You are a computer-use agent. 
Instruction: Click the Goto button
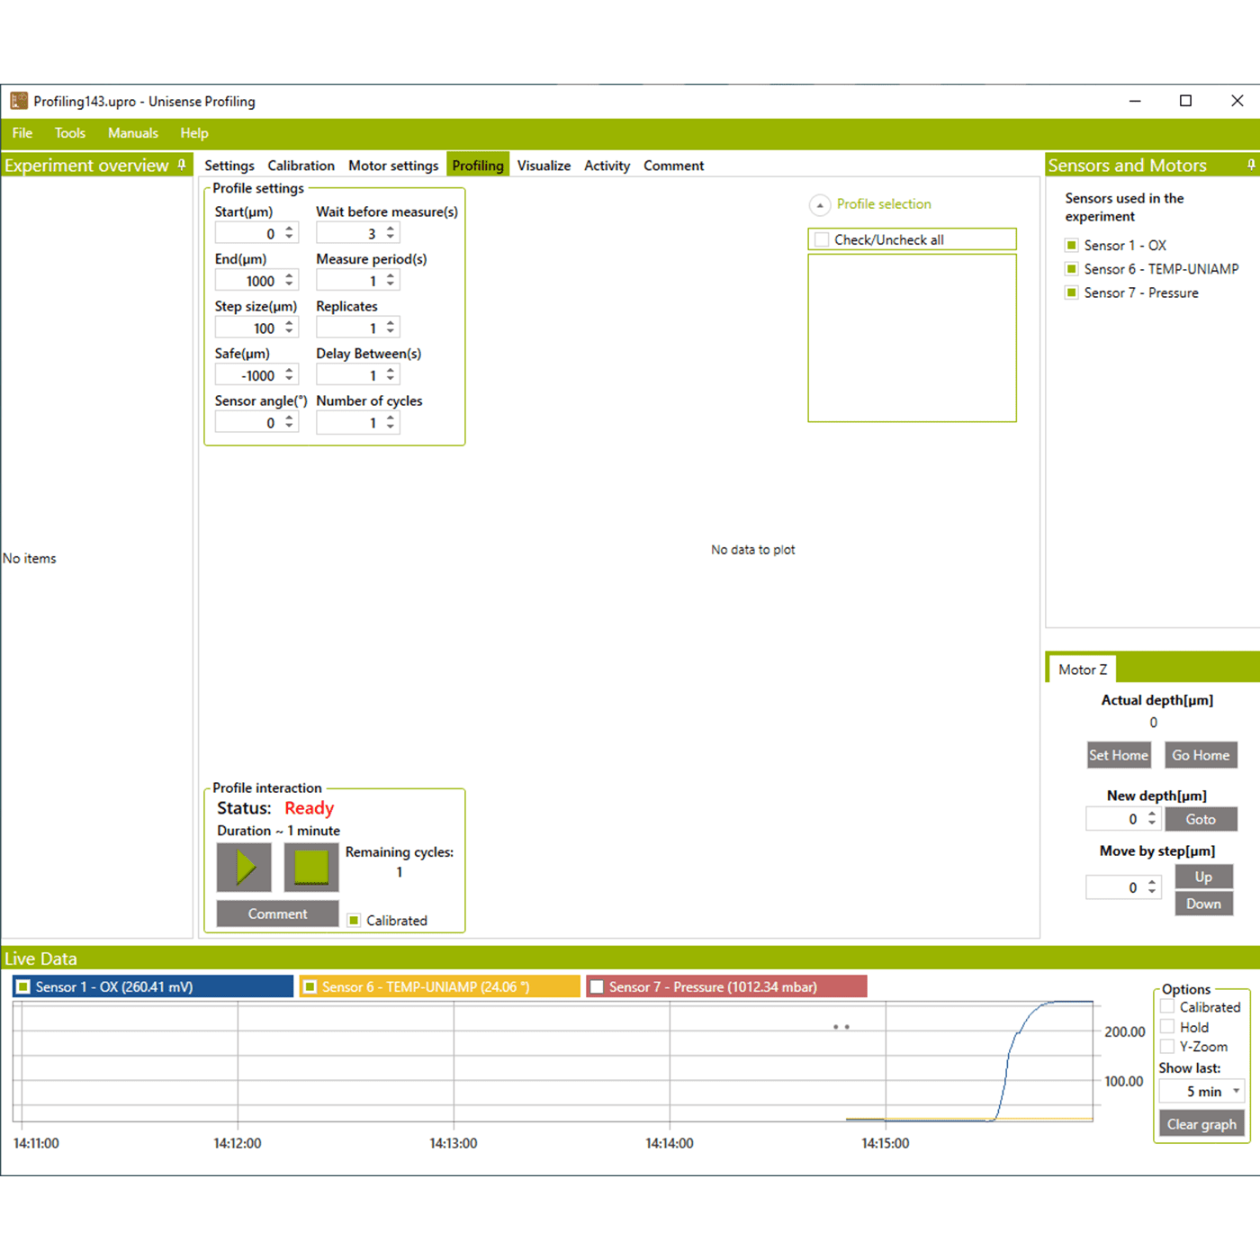tap(1201, 819)
